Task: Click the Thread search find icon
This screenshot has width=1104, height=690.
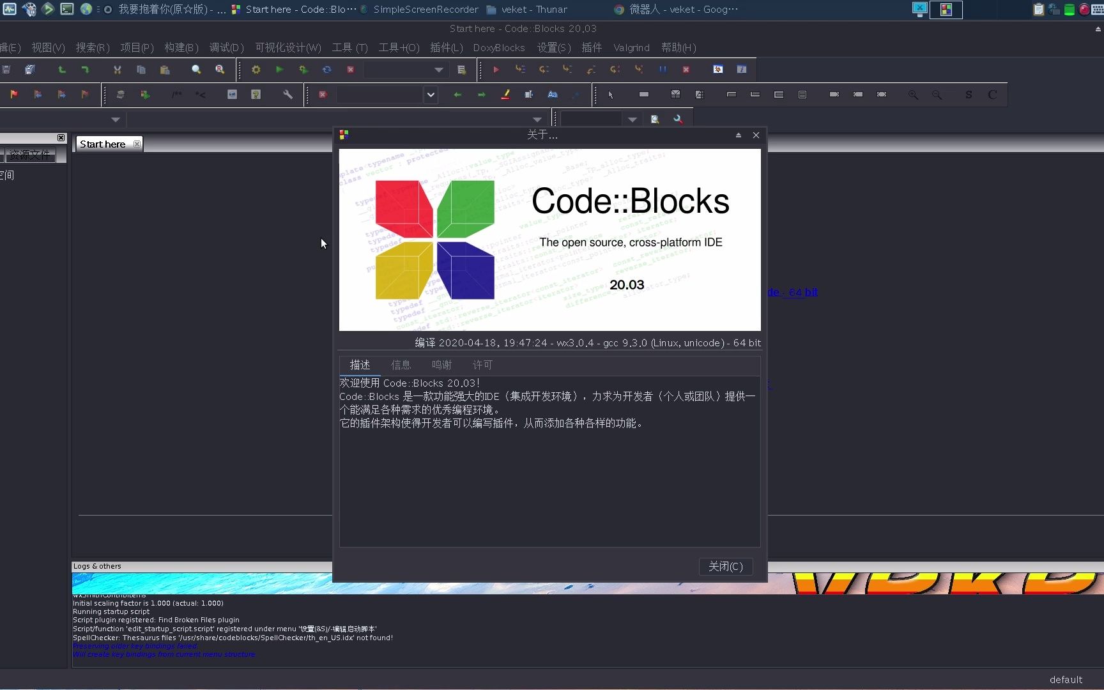Action: point(655,119)
